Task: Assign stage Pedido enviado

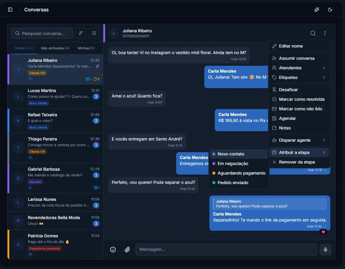Action: (x=239, y=183)
